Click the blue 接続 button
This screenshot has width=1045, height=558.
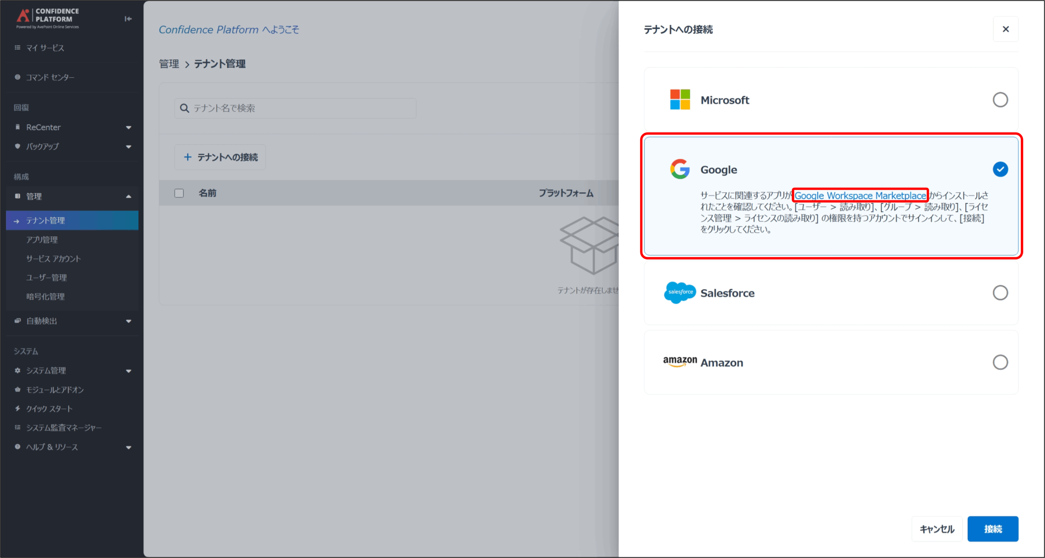pos(992,529)
